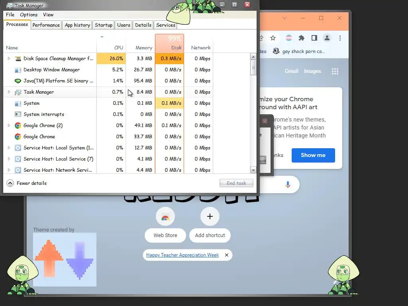Switch to the Services tab
The height and width of the screenshot is (306, 408).
tap(165, 25)
